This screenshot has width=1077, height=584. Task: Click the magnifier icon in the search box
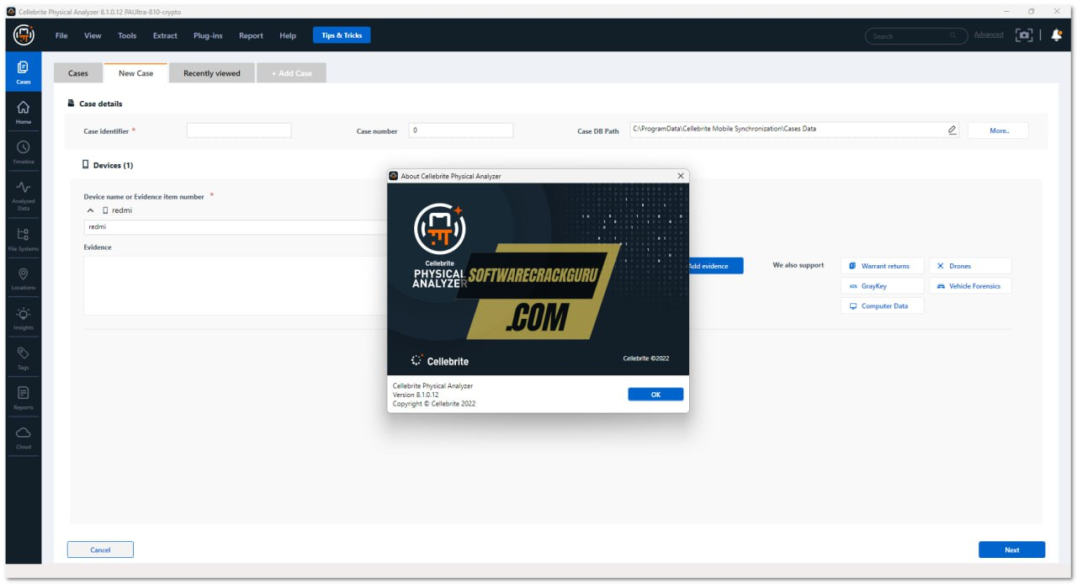(953, 35)
